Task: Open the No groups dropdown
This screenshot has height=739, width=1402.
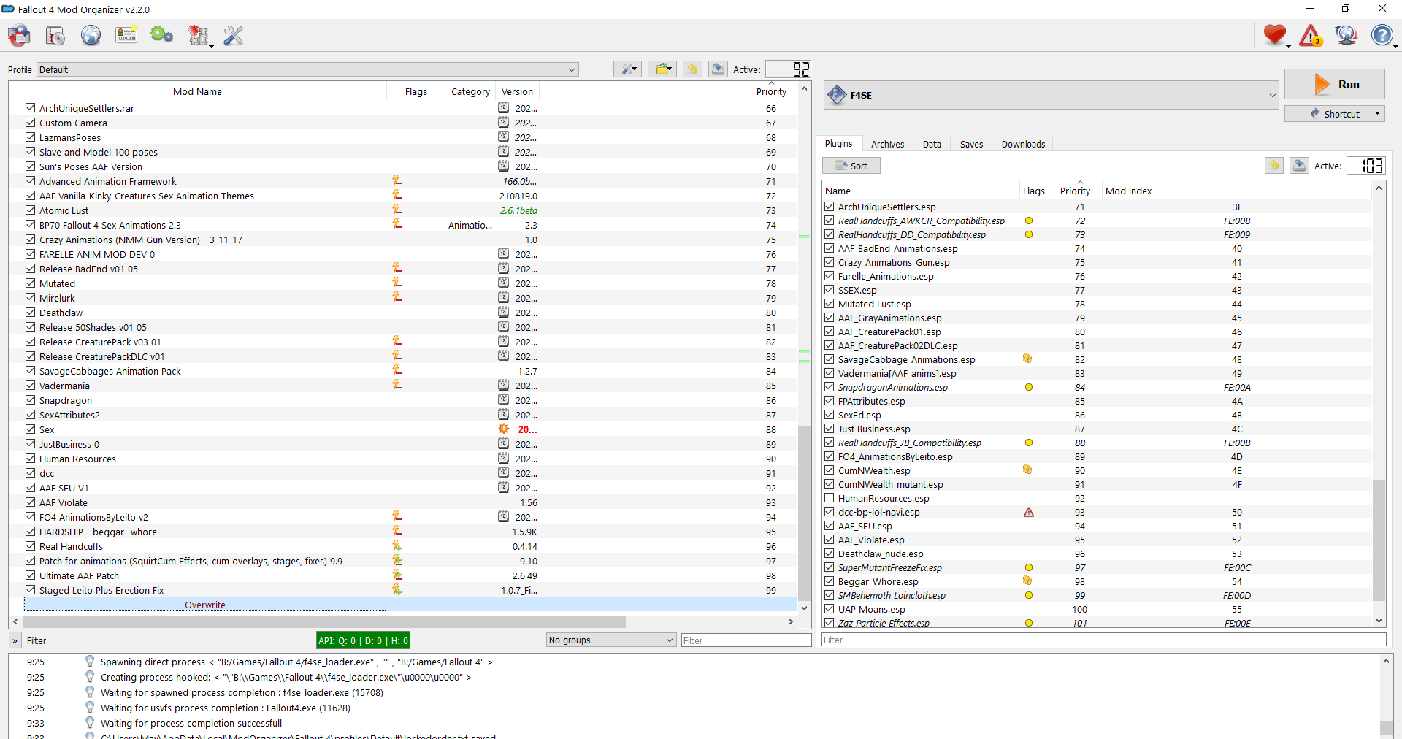Action: (x=611, y=640)
